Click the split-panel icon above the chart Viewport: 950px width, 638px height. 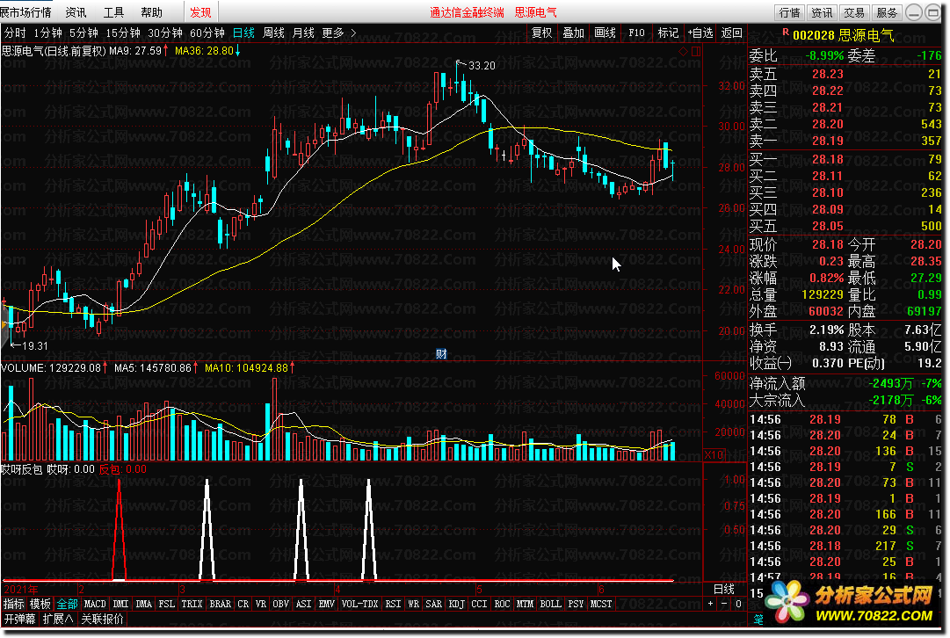695,52
